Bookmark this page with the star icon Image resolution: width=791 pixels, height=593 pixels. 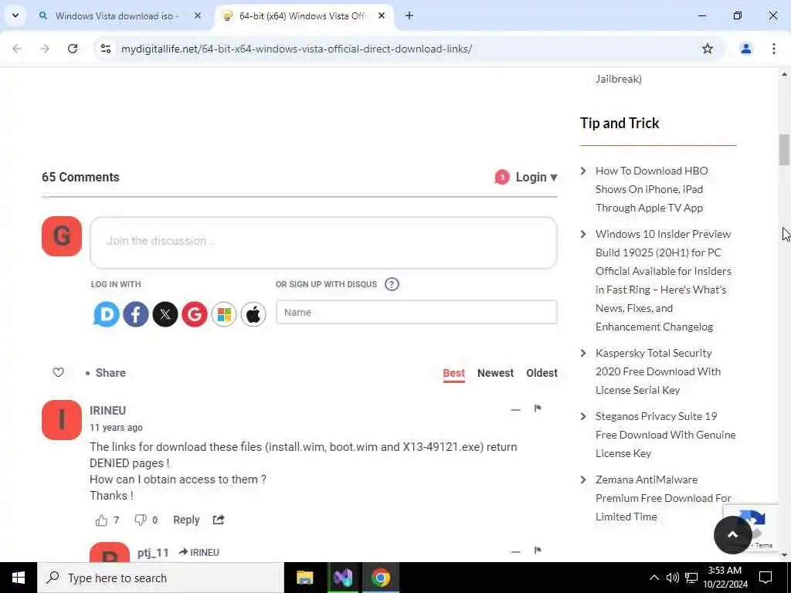click(x=708, y=49)
